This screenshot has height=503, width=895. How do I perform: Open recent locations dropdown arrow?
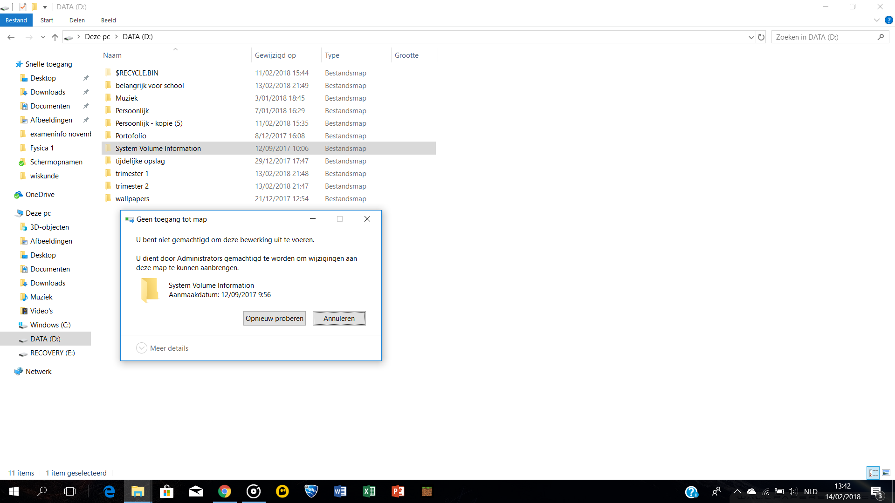[x=43, y=37]
